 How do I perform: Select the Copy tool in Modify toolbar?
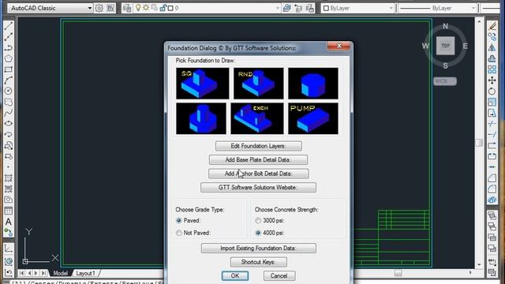(492, 37)
